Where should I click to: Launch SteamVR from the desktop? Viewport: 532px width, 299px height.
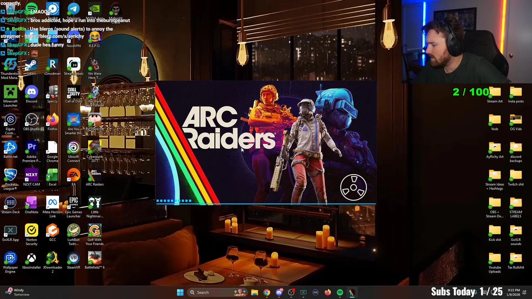pos(74,261)
